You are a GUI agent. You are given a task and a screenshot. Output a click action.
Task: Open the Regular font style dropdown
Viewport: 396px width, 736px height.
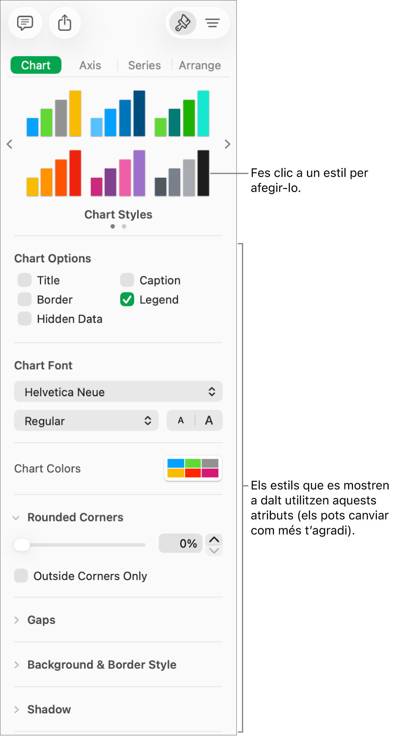86,421
